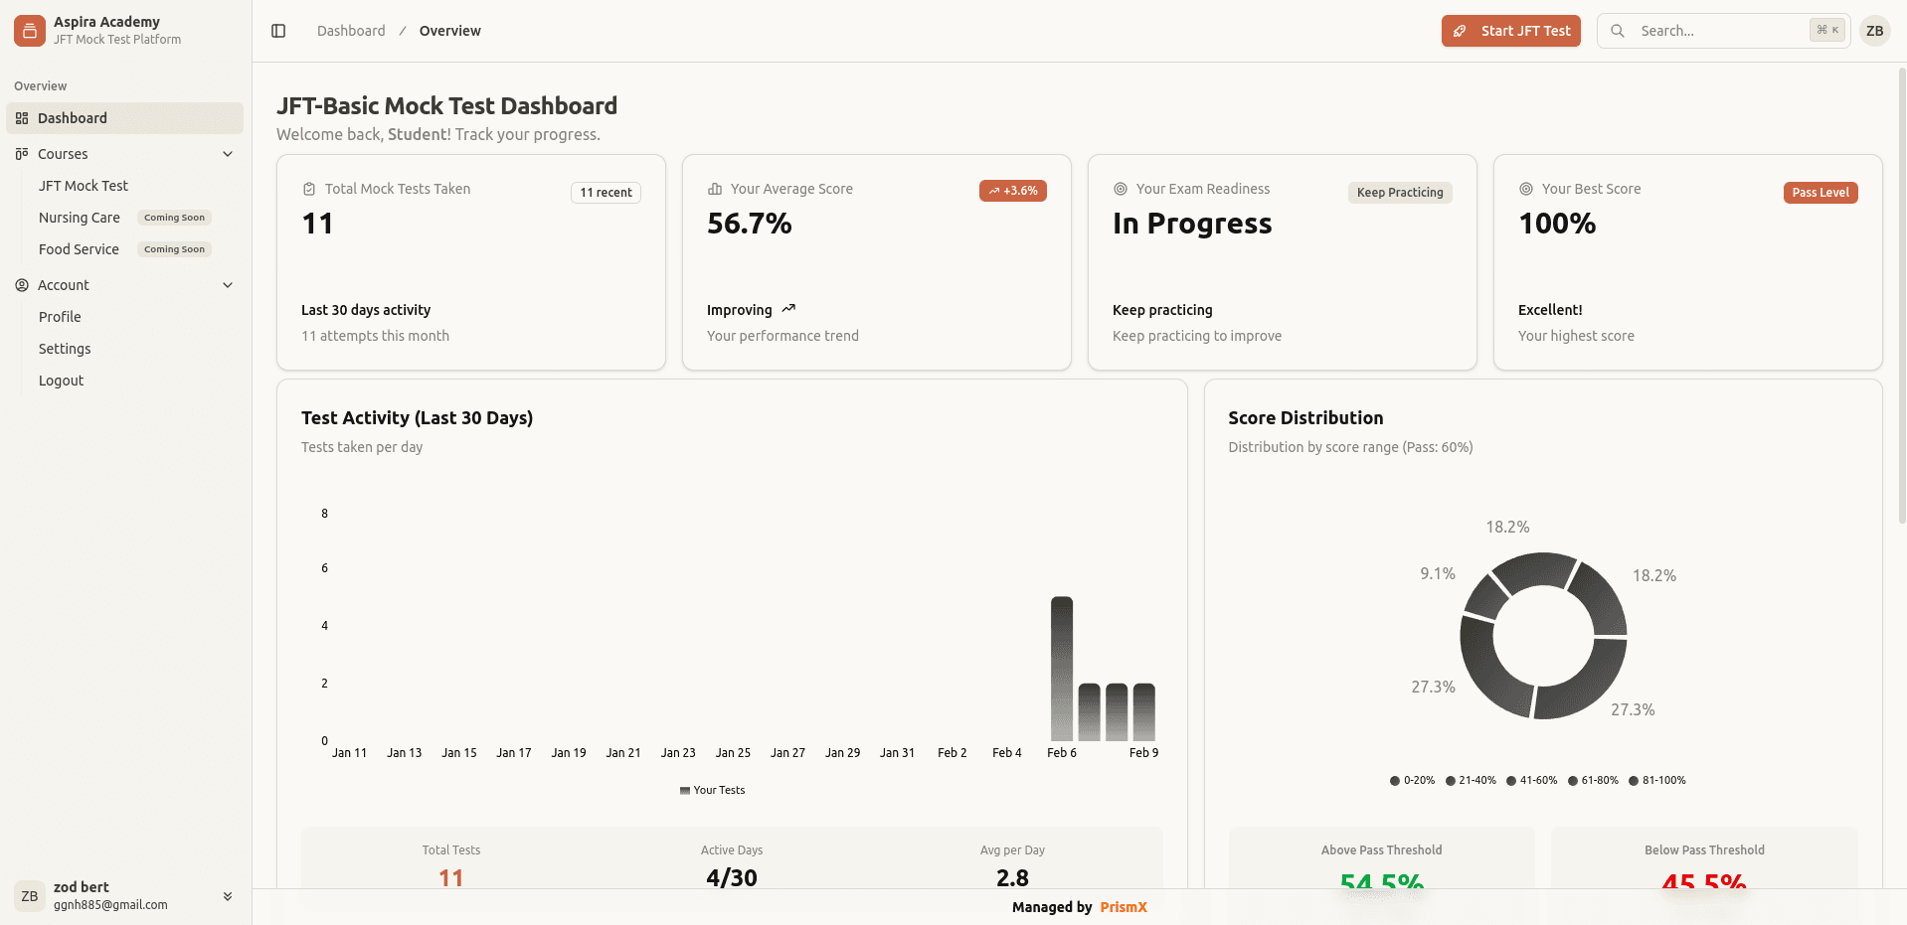Click the ⌘K shortcut badge
The image size is (1907, 925).
pyautogui.click(x=1827, y=31)
